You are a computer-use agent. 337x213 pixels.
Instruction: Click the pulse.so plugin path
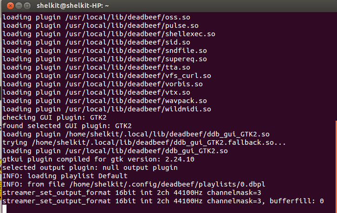132,26
